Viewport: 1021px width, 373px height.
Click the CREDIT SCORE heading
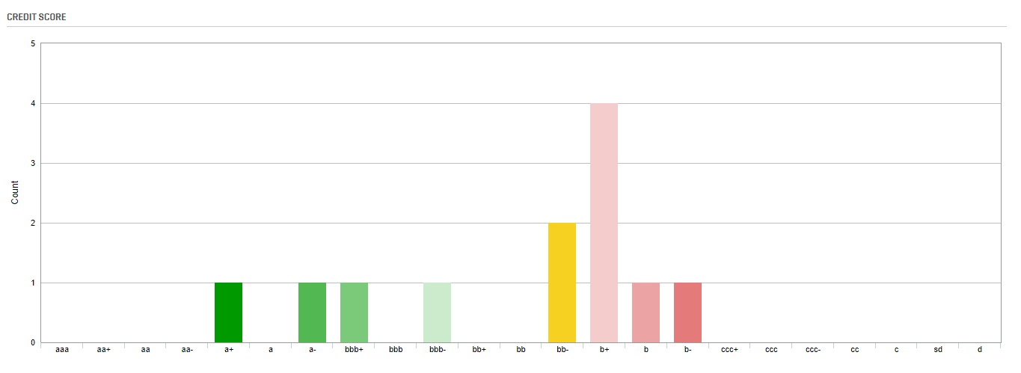(37, 16)
